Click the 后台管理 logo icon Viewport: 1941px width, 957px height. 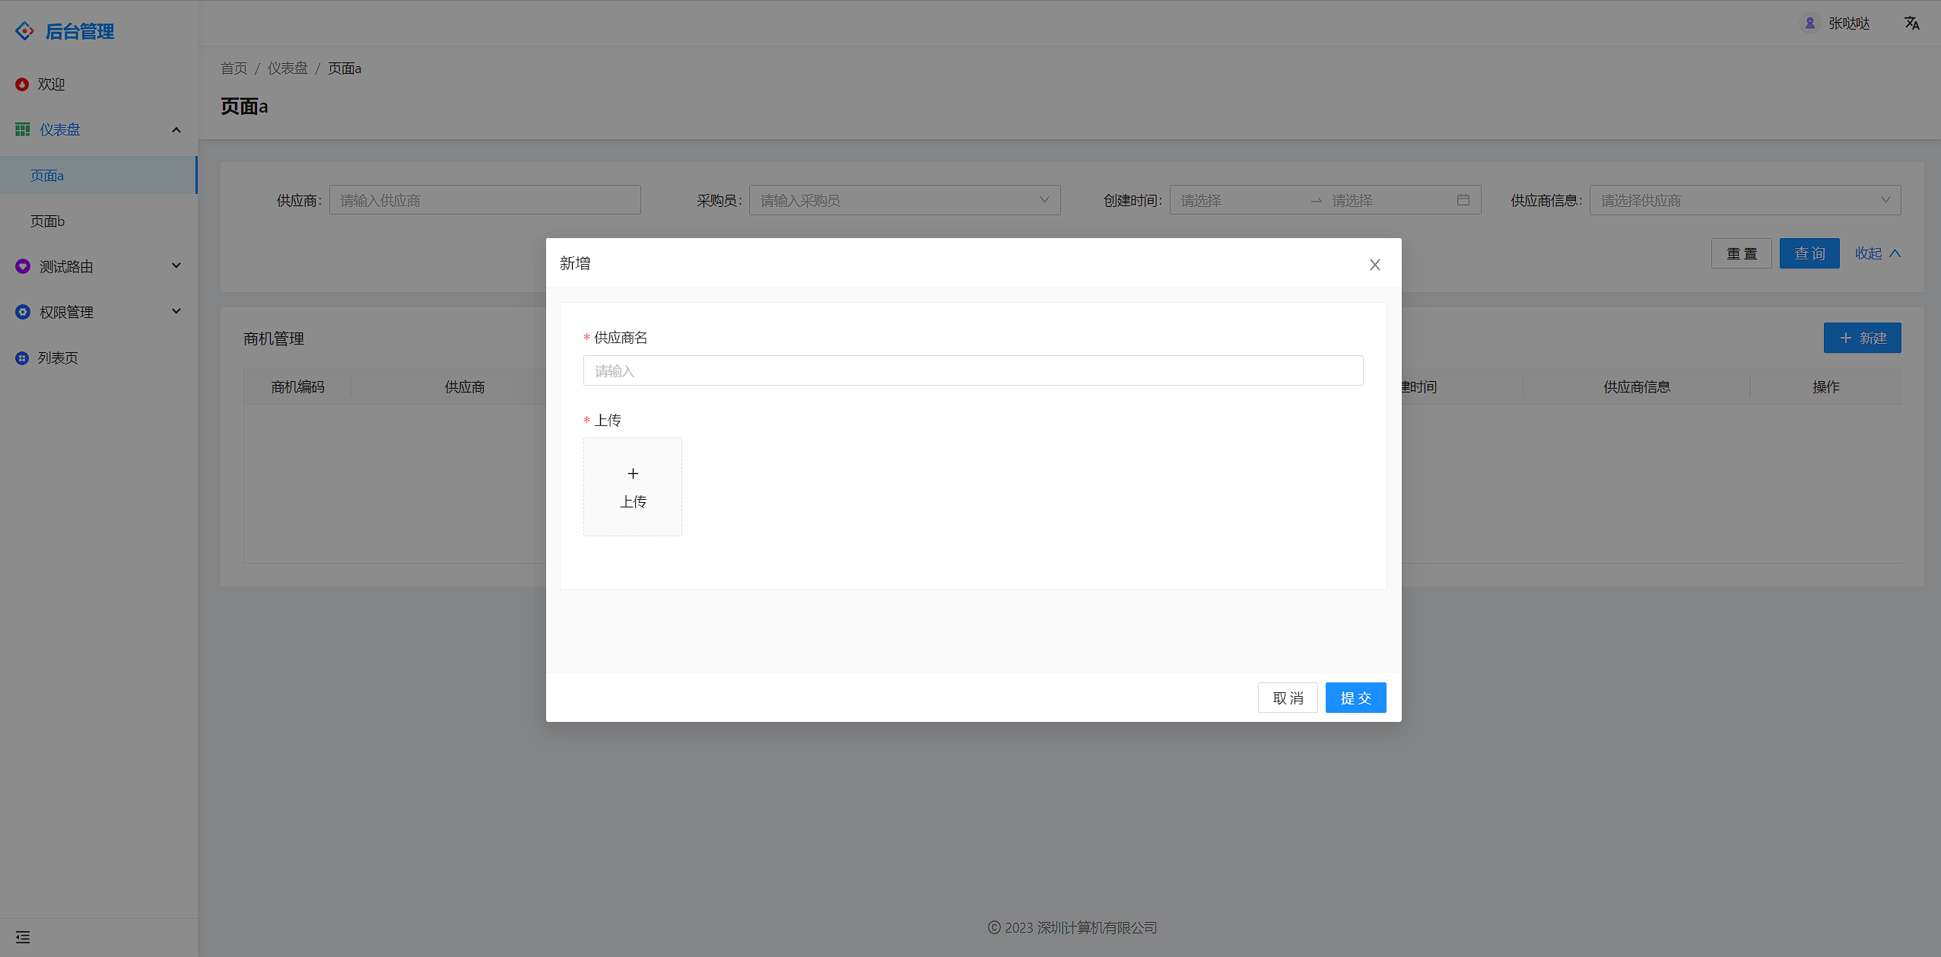[x=24, y=31]
